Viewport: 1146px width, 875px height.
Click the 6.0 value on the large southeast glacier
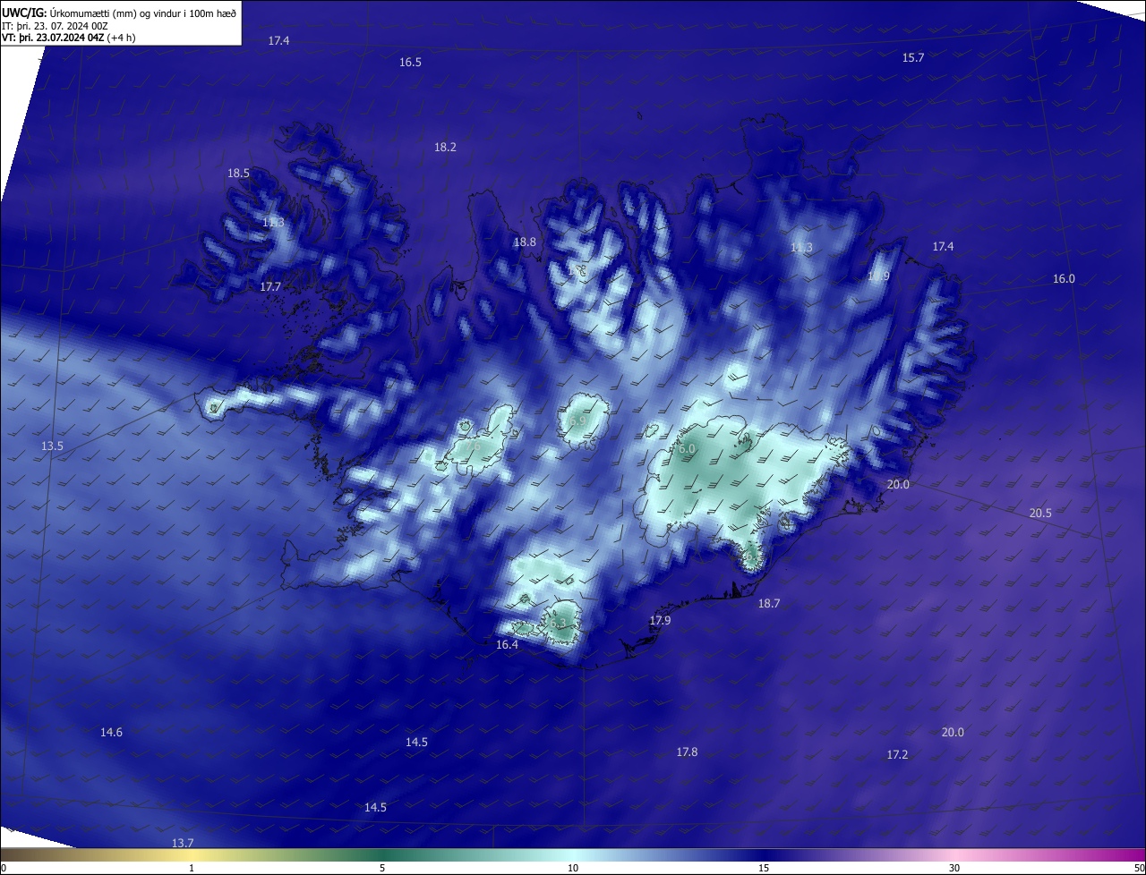687,449
